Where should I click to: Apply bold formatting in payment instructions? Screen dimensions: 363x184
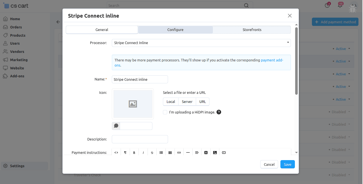coord(134,153)
